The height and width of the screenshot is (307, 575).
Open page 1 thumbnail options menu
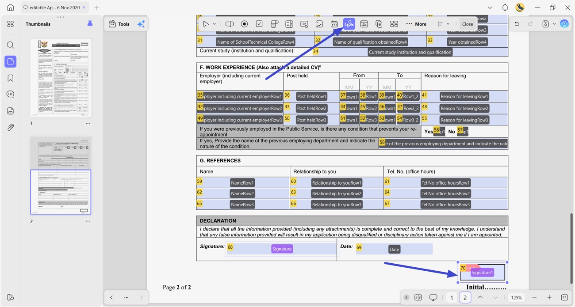pyautogui.click(x=88, y=123)
